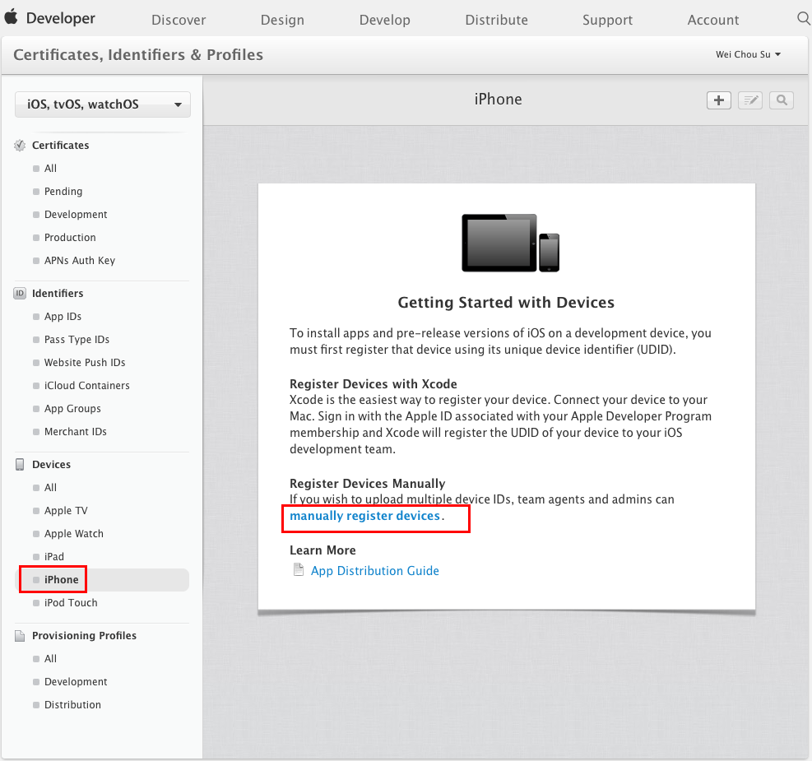Select Apple Watch devices
812x761 pixels.
tap(74, 534)
